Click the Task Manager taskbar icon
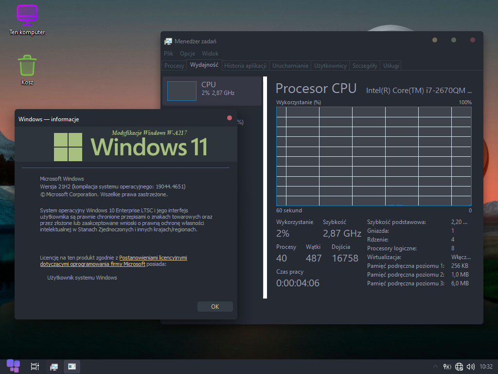498x374 pixels. pyautogui.click(x=54, y=366)
